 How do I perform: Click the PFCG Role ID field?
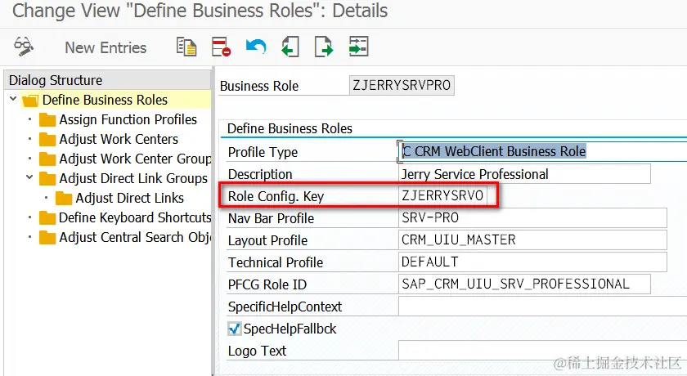click(523, 284)
